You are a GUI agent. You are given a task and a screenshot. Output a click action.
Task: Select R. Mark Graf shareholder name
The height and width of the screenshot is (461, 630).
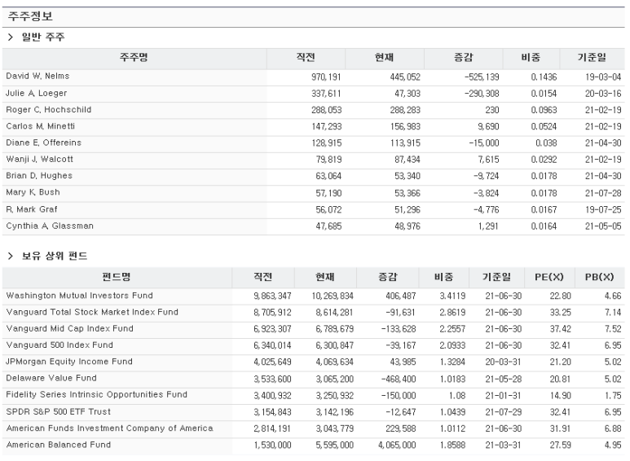tap(32, 209)
